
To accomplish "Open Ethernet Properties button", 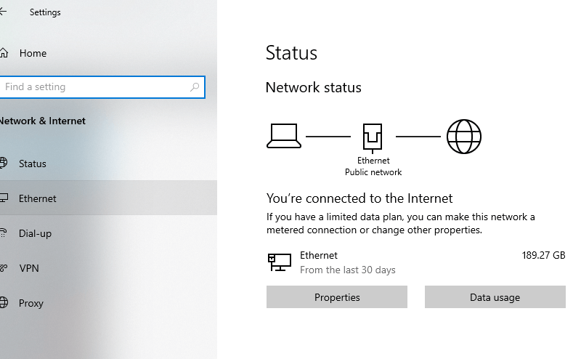I will tap(337, 297).
